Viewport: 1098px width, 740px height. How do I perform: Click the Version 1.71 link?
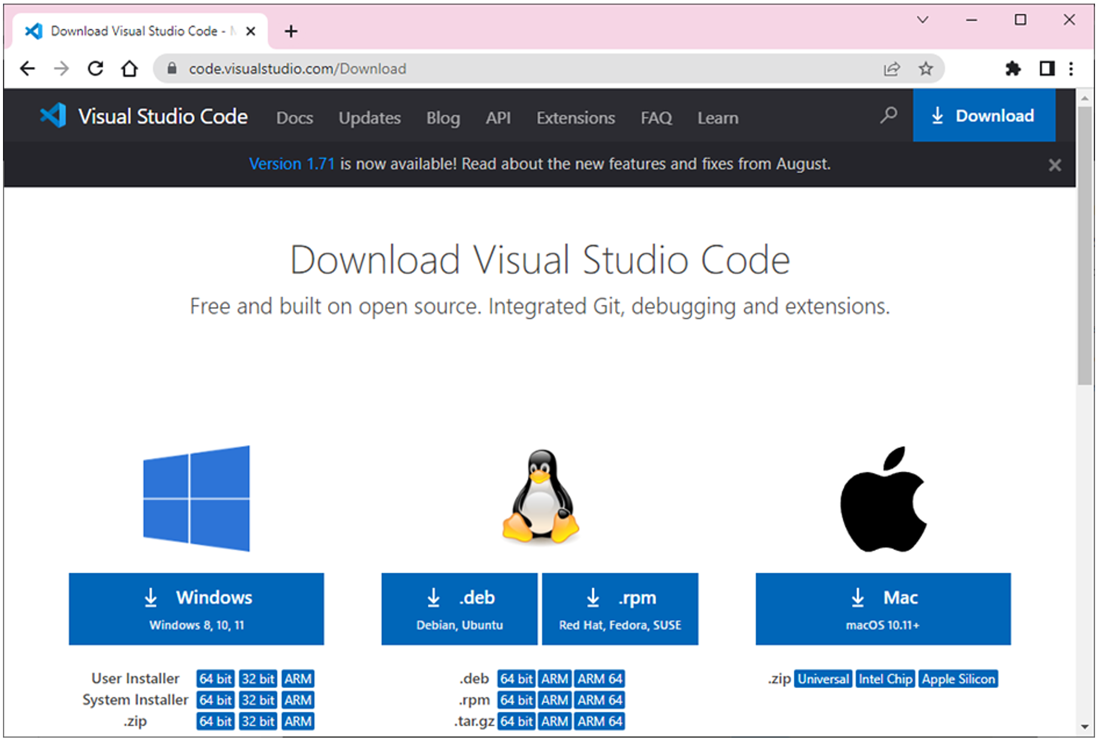[292, 164]
